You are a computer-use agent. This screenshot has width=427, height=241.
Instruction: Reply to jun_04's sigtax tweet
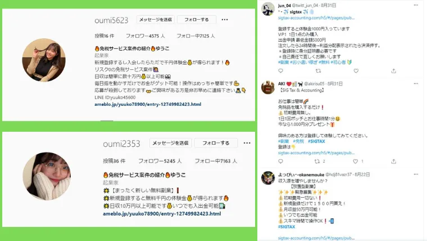(281, 71)
